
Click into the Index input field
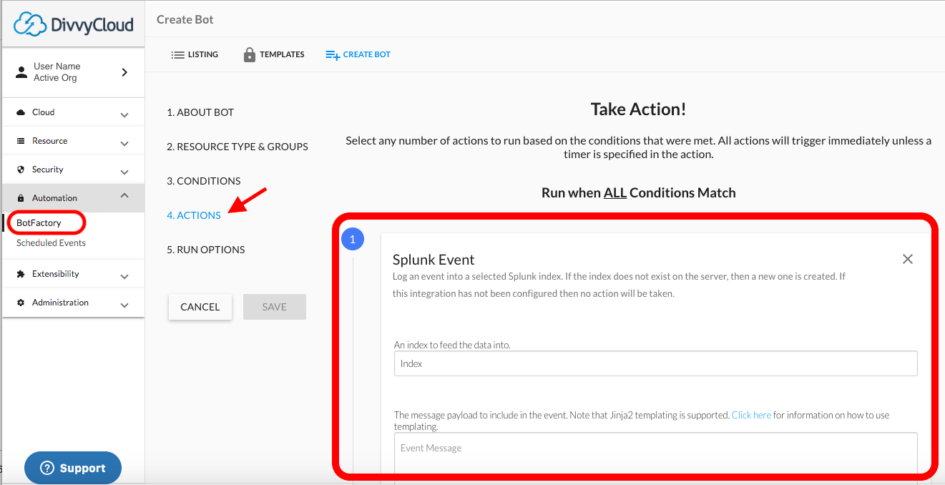tap(656, 363)
